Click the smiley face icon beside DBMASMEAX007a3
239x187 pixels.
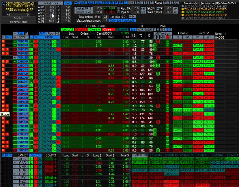pos(3,3)
